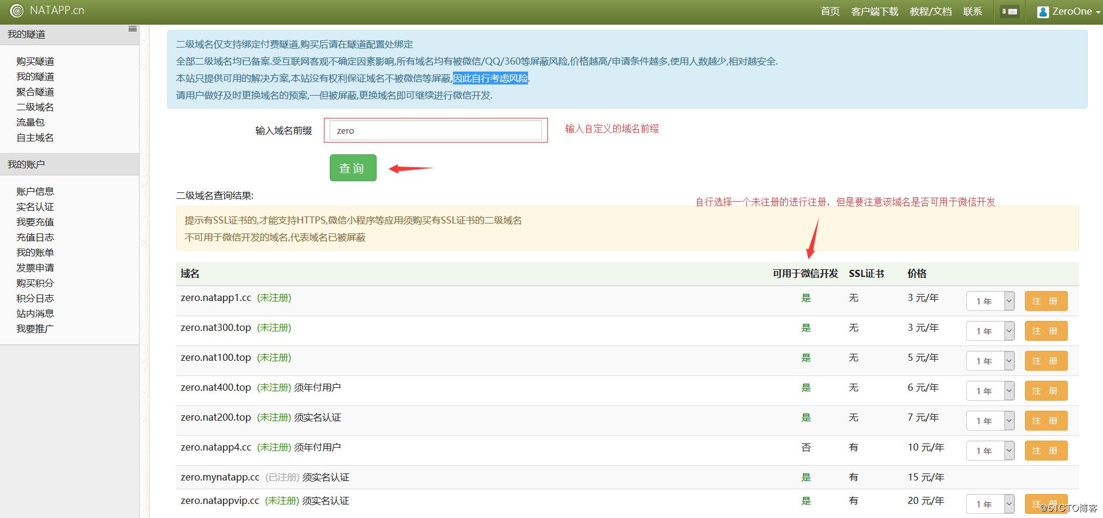Open 账户信息 in the sidebar
This screenshot has width=1103, height=518.
coord(35,191)
